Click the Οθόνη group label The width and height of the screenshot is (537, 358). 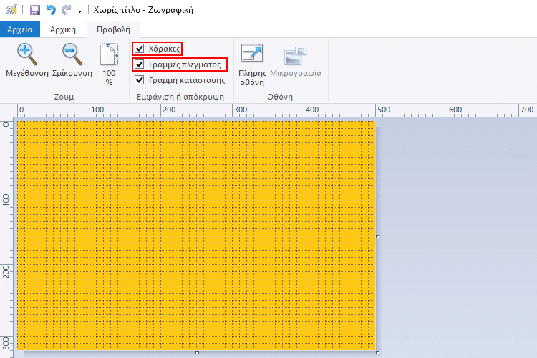pos(280,97)
